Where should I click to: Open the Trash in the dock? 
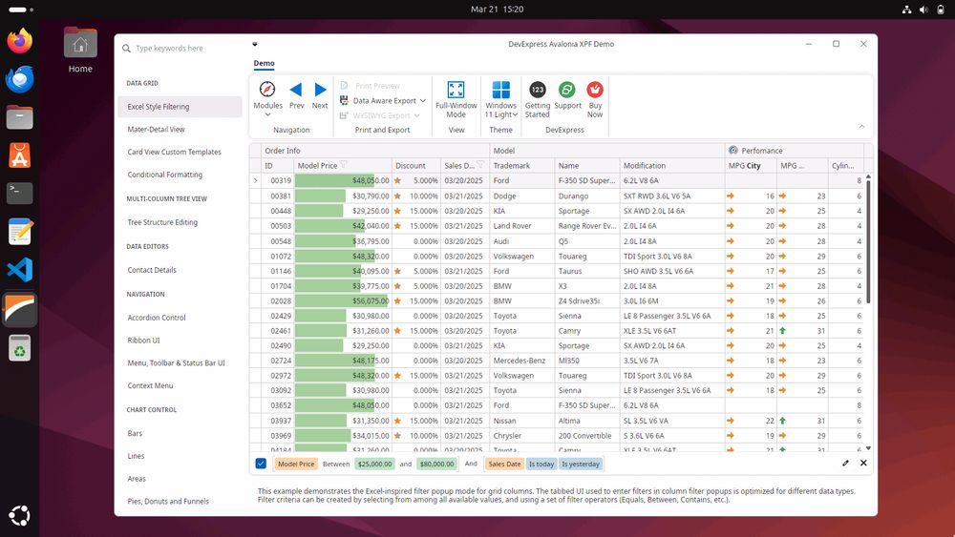tap(19, 348)
